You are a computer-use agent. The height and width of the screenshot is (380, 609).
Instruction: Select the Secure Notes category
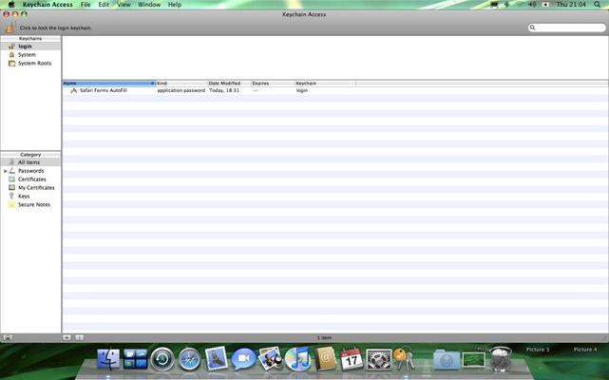point(34,205)
